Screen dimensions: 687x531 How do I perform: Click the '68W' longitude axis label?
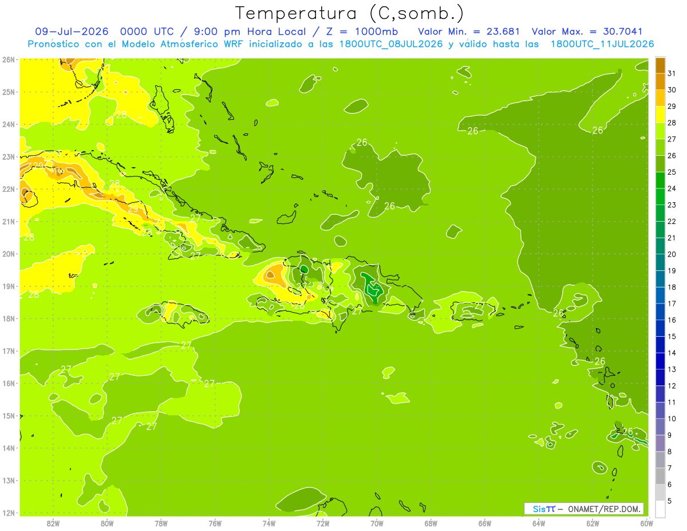431,523
